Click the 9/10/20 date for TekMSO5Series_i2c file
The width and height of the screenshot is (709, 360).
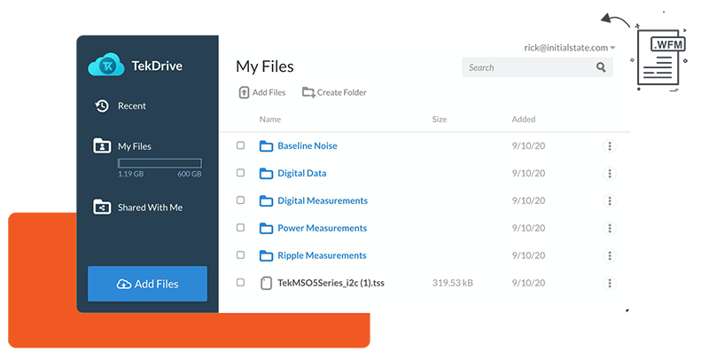pyautogui.click(x=528, y=283)
